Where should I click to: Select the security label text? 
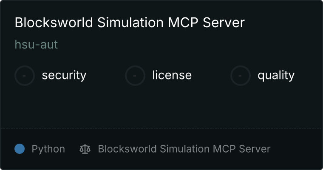pyautogui.click(x=64, y=75)
